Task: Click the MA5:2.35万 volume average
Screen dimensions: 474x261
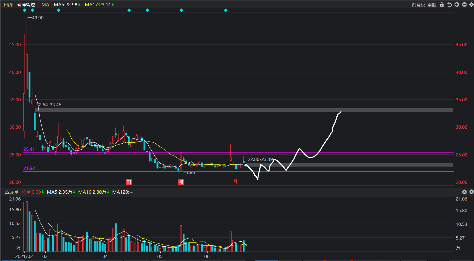Action: (61, 192)
